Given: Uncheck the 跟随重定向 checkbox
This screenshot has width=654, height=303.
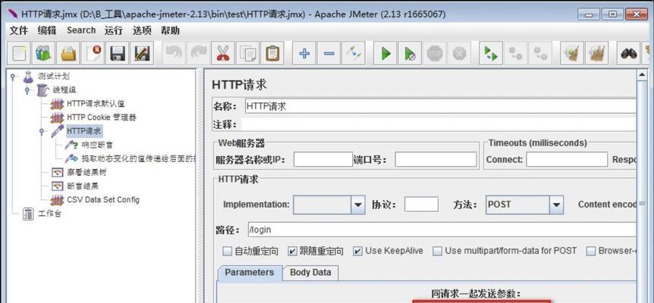Looking at the screenshot, I should (293, 251).
